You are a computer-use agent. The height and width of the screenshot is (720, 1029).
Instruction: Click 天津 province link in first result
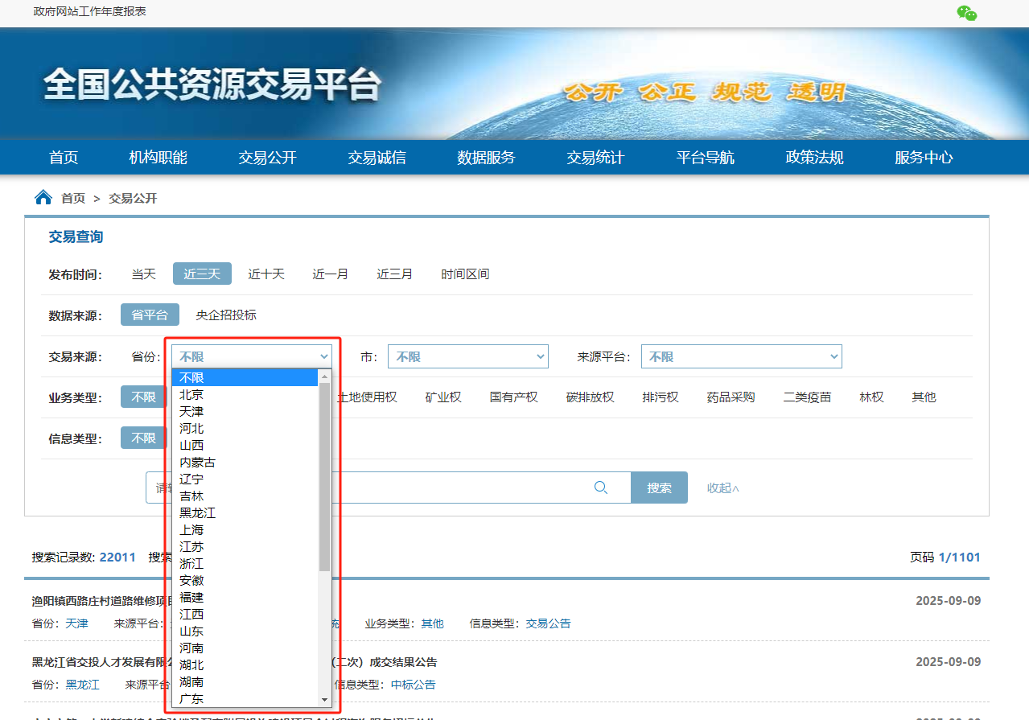tap(76, 623)
